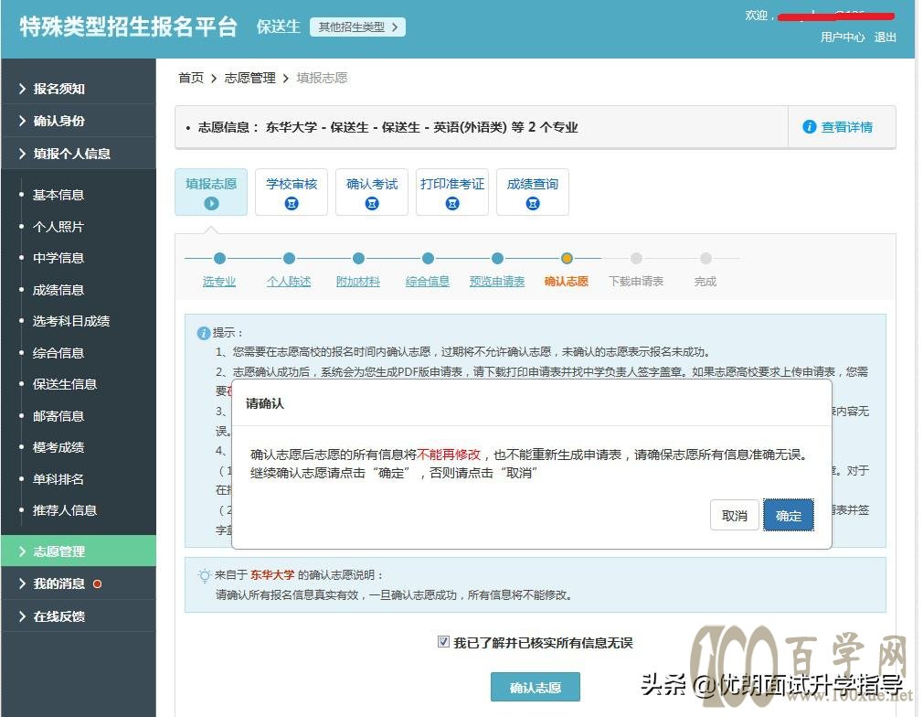Click hourglass icon under 成绩查询 tab
The width and height of the screenshot is (923, 717).
click(533, 203)
